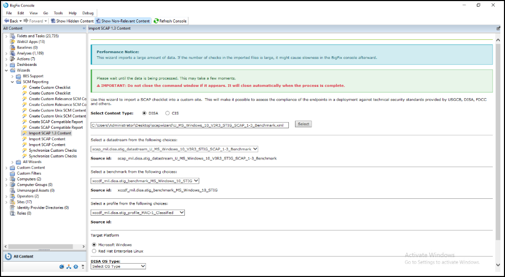The width and height of the screenshot is (505, 277).
Task: Open Identity Provider Directories (0)
Action: pyautogui.click(x=43, y=207)
